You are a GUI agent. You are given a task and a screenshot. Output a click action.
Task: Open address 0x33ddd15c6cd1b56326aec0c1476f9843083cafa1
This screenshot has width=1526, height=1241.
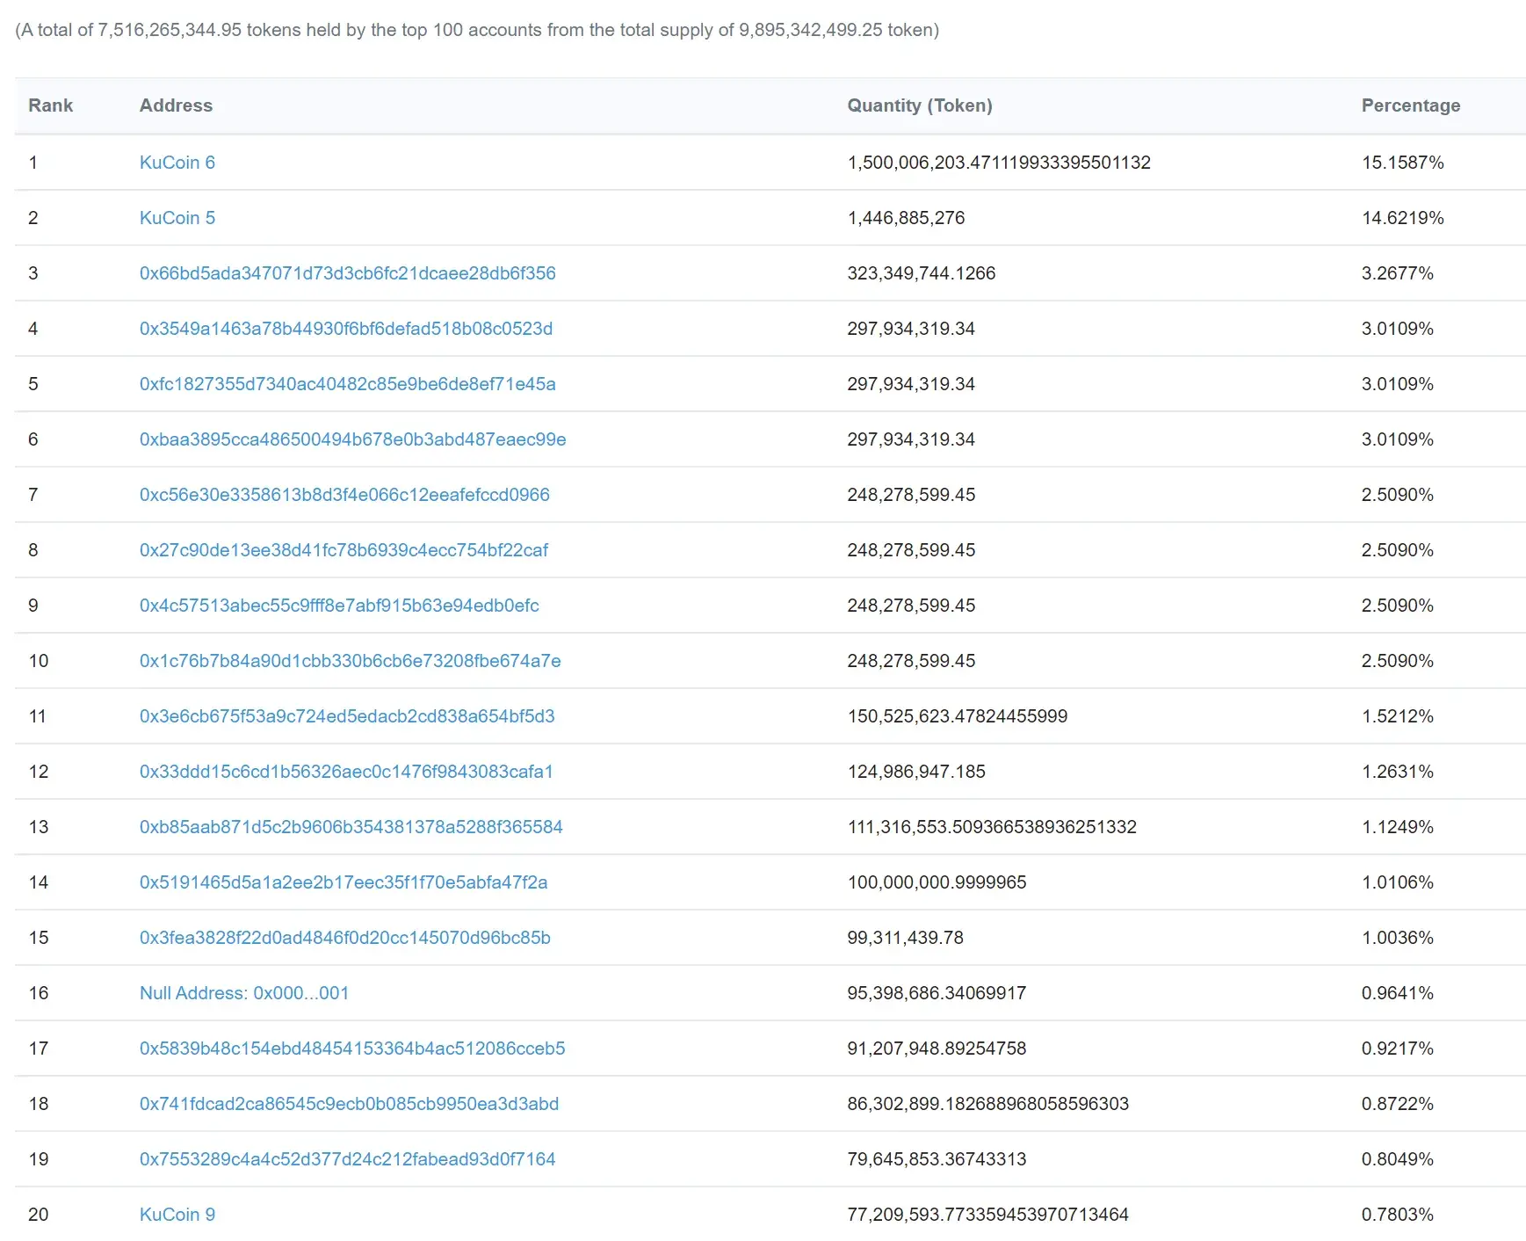(346, 772)
